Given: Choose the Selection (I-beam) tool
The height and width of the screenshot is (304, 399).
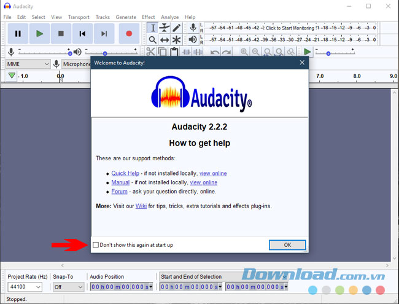Looking at the screenshot, I should 153,28.
